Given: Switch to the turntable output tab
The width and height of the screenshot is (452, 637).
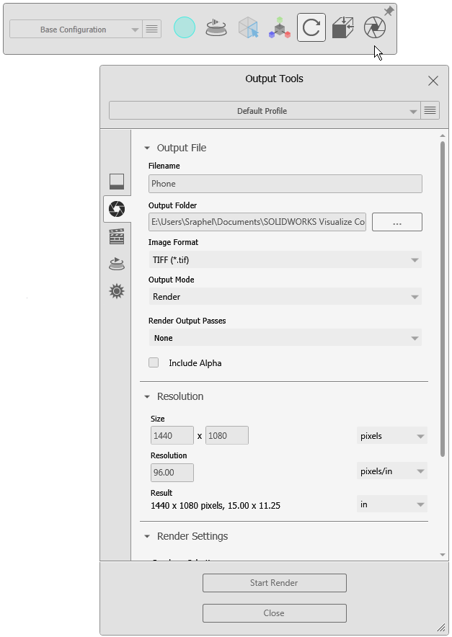Looking at the screenshot, I should click(116, 264).
